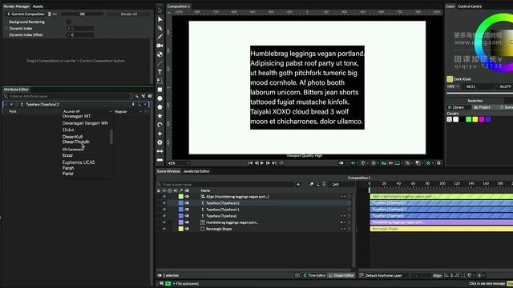Image resolution: width=513 pixels, height=288 pixels.
Task: Toggle Background Rendering checkbox
Action: coord(69,22)
